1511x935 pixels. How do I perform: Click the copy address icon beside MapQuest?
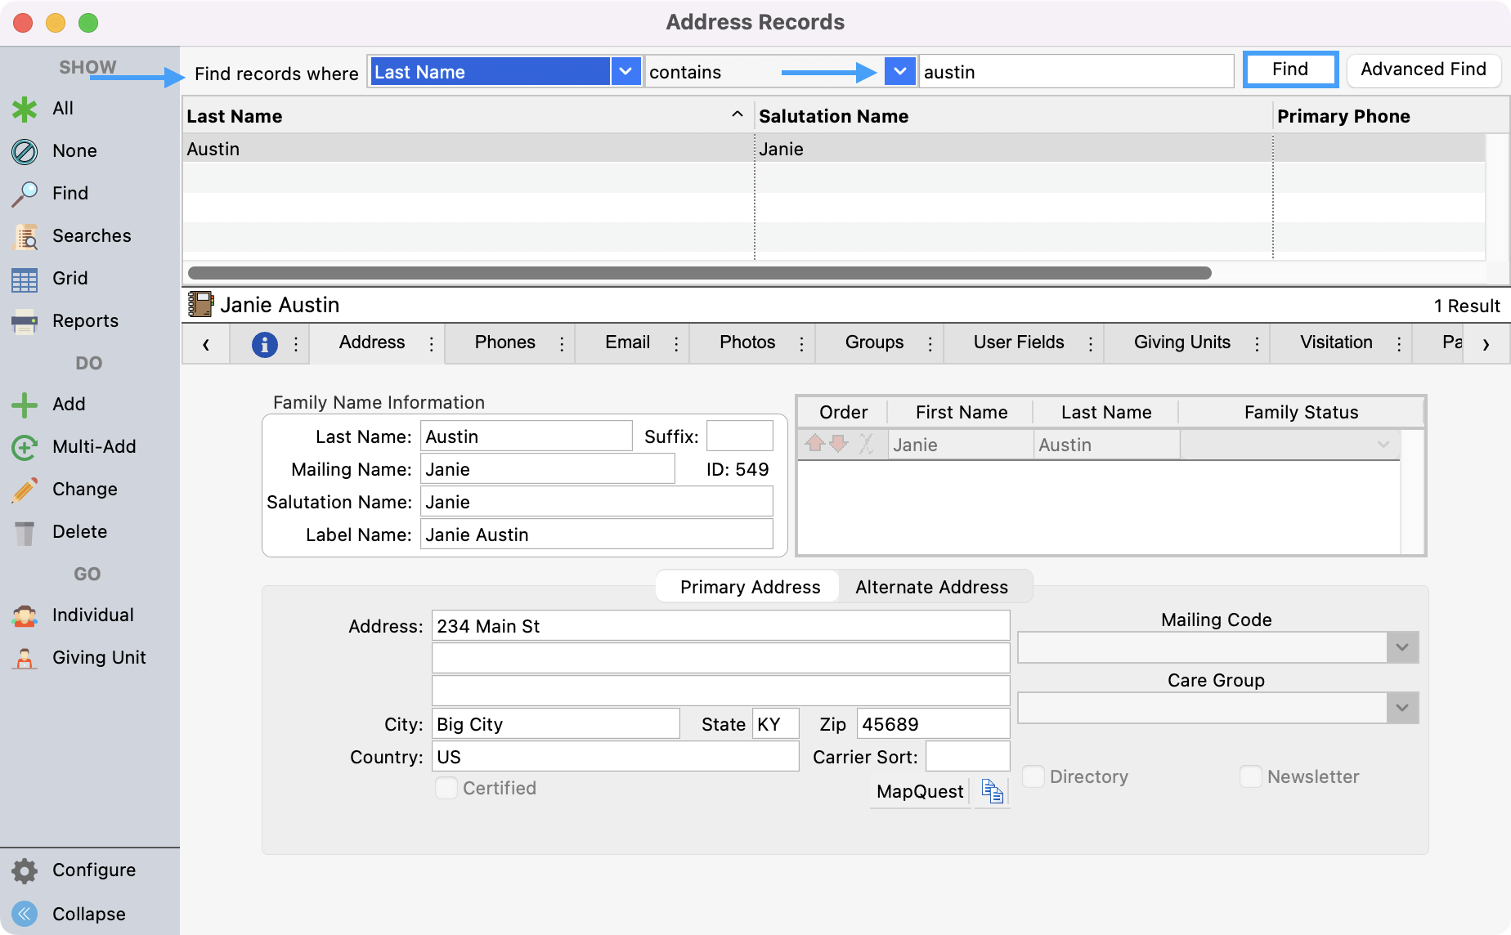click(992, 791)
